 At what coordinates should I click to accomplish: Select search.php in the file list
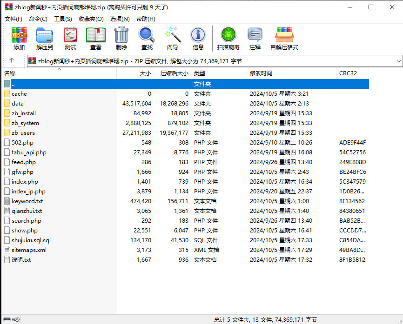coord(26,220)
